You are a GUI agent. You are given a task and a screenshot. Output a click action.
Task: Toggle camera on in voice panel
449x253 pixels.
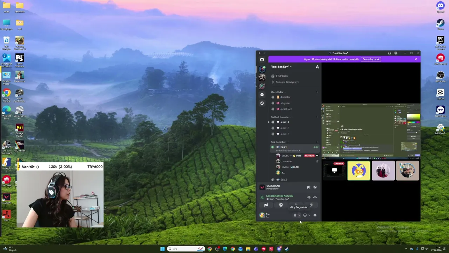266,205
